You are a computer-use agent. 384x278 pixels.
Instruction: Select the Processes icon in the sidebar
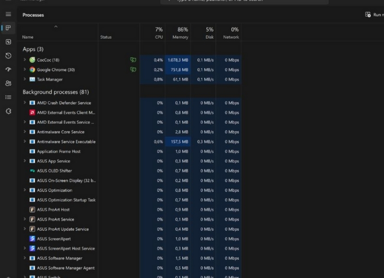pyautogui.click(x=8, y=28)
